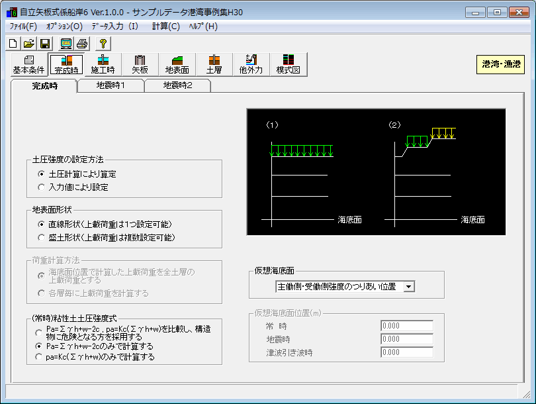Click the application icon in title bar
The image size is (536, 404).
tap(11, 13)
